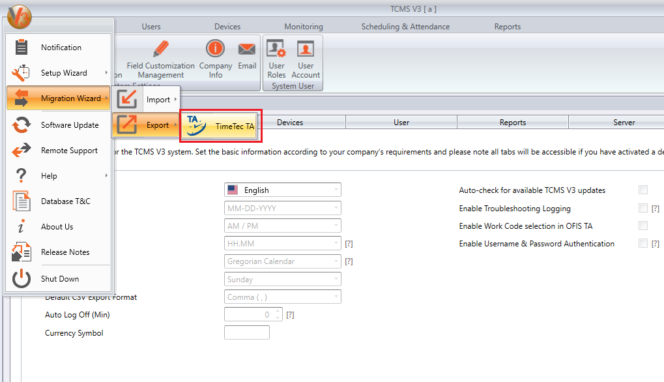664x382 pixels.
Task: Open the AM / PM time dropdown
Action: click(282, 226)
